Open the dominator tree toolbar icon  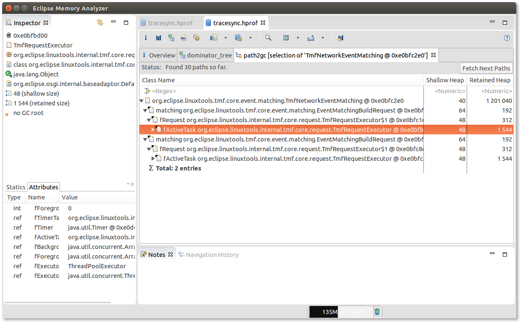pos(171,38)
